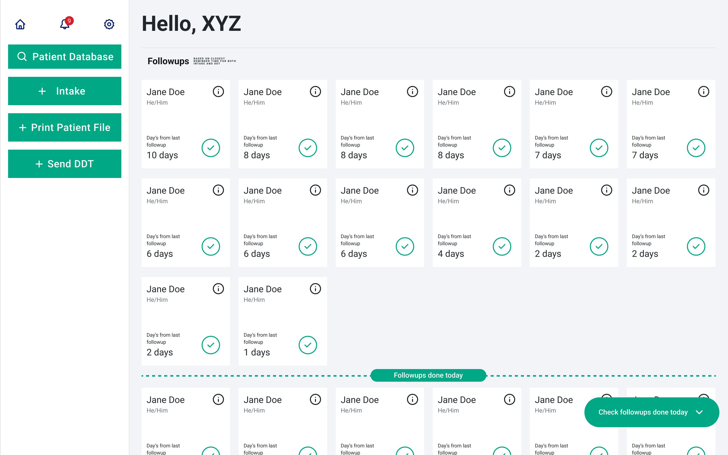
Task: Click the search icon inside Patient Database button
Action: point(22,56)
